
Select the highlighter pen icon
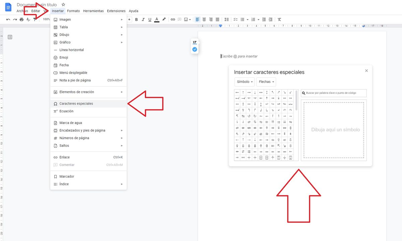[x=164, y=19]
